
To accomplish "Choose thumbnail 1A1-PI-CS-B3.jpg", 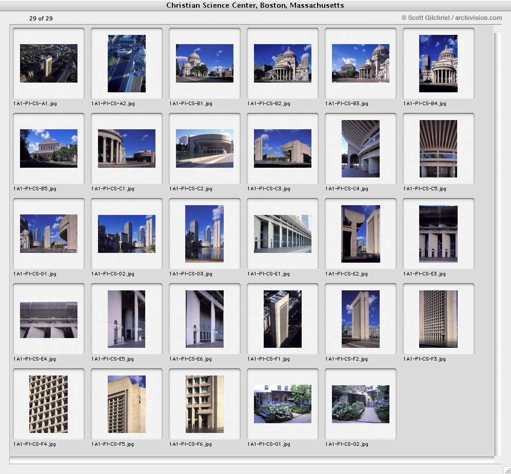I will [x=361, y=63].
